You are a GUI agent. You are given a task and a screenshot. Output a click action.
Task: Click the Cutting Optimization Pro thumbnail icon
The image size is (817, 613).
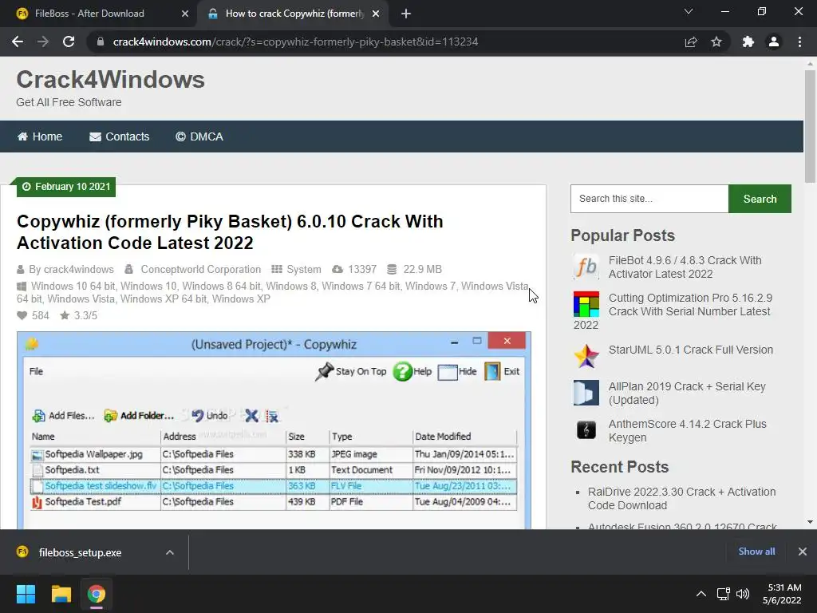point(586,304)
